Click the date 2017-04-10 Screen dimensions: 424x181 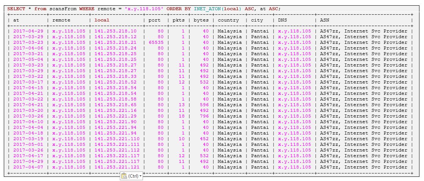tap(28, 121)
